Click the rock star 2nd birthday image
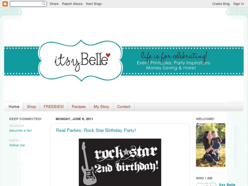This screenshot has height=186, width=248. [120, 162]
